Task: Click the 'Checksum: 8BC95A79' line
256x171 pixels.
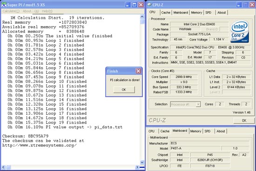Action: click(25, 136)
